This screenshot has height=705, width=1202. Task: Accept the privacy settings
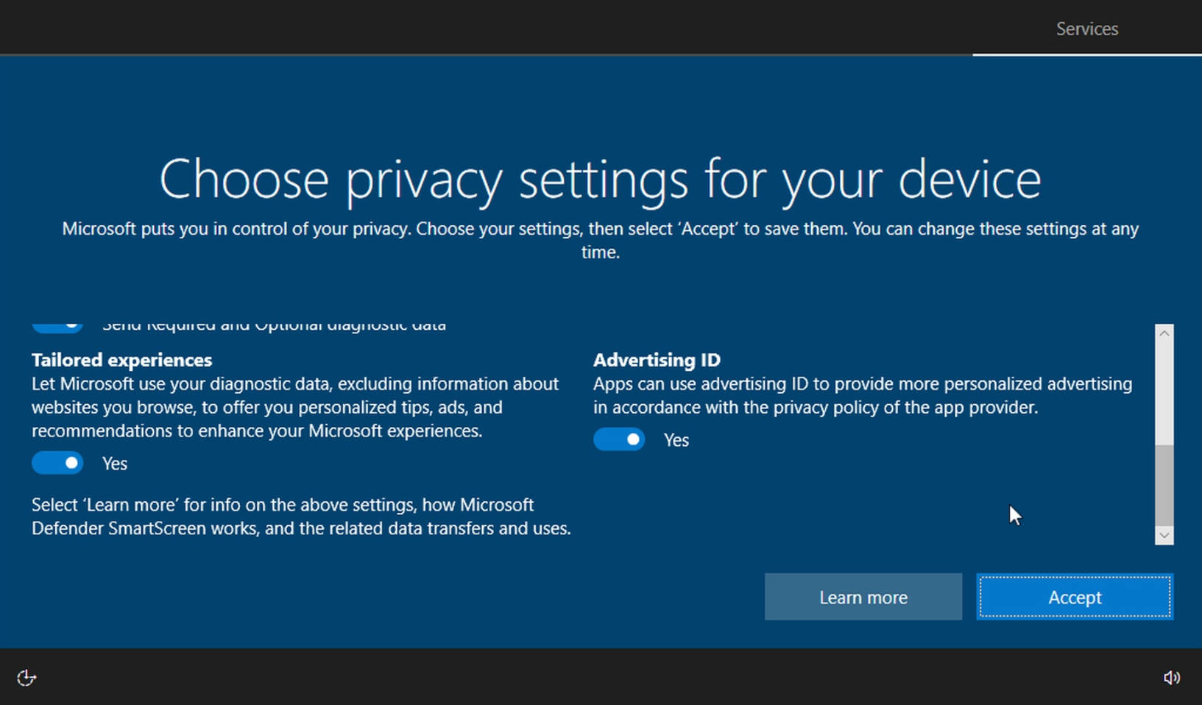1074,597
